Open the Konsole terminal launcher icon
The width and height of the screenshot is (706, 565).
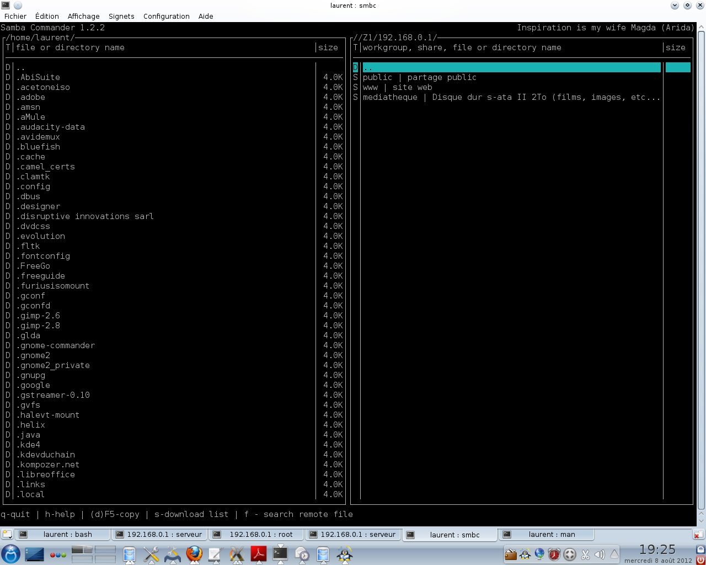[280, 554]
